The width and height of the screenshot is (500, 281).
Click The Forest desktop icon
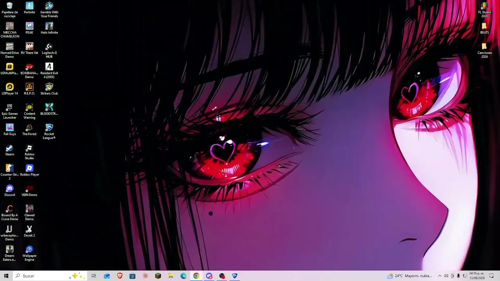pos(29,130)
